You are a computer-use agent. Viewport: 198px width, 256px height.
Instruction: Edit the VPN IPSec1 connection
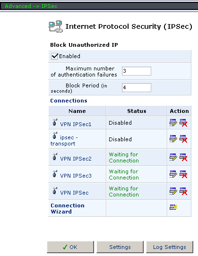[x=173, y=123]
